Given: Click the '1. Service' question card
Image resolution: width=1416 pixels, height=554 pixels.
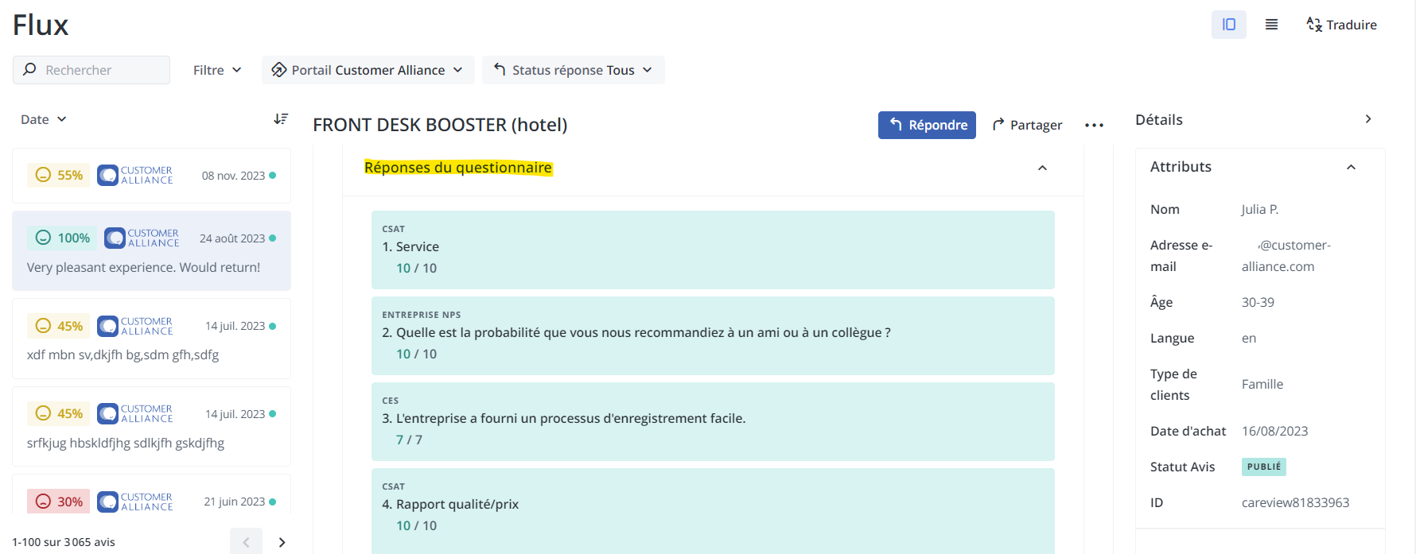Looking at the screenshot, I should click(x=713, y=250).
